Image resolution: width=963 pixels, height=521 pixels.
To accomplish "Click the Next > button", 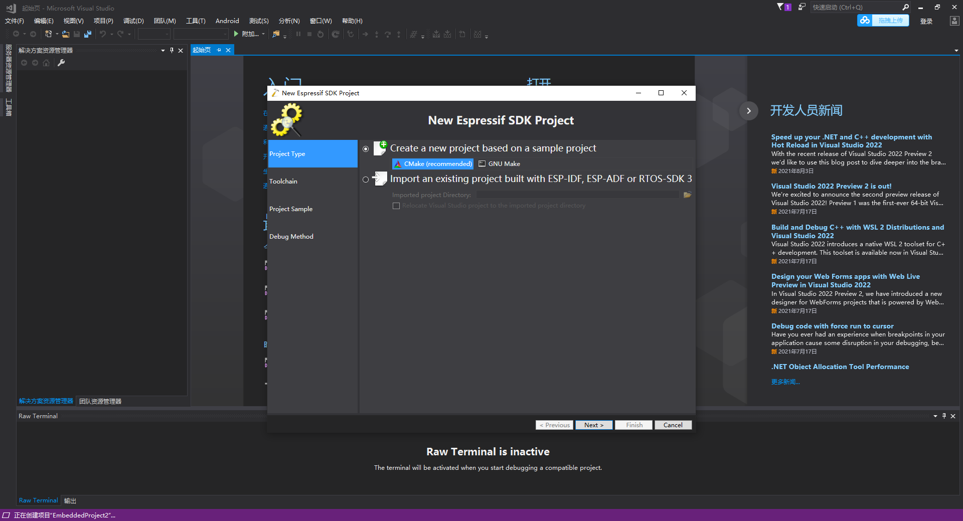I will [x=594, y=425].
